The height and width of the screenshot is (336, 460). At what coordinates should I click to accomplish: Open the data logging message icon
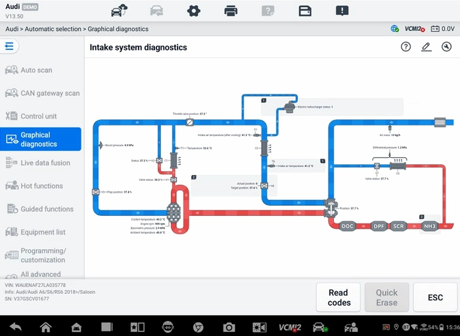pyautogui.click(x=342, y=11)
